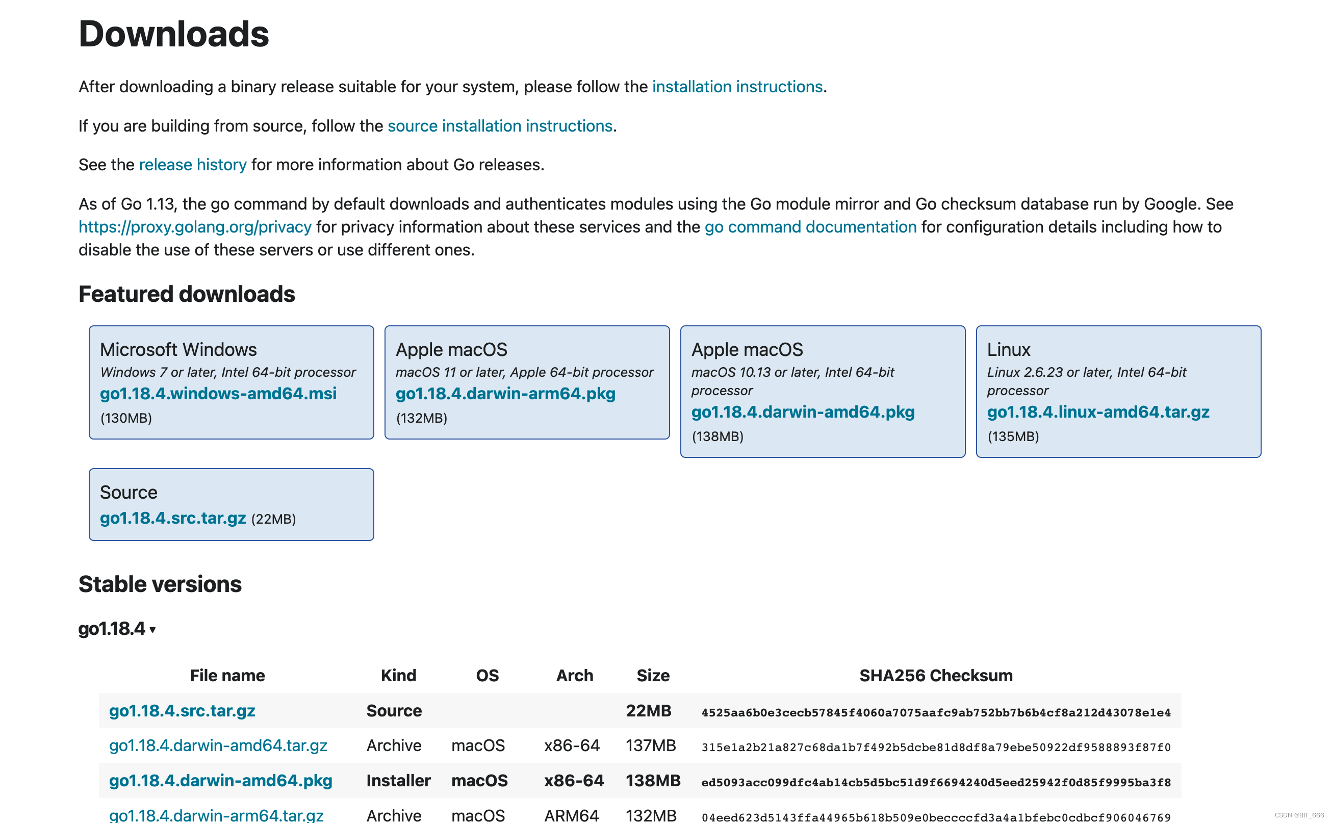
Task: Open source installation instructions link
Action: click(x=500, y=126)
